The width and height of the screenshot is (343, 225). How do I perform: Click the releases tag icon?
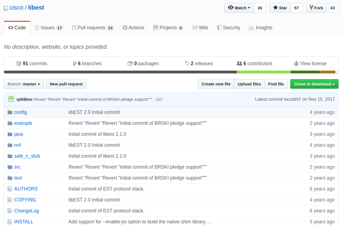click(187, 64)
